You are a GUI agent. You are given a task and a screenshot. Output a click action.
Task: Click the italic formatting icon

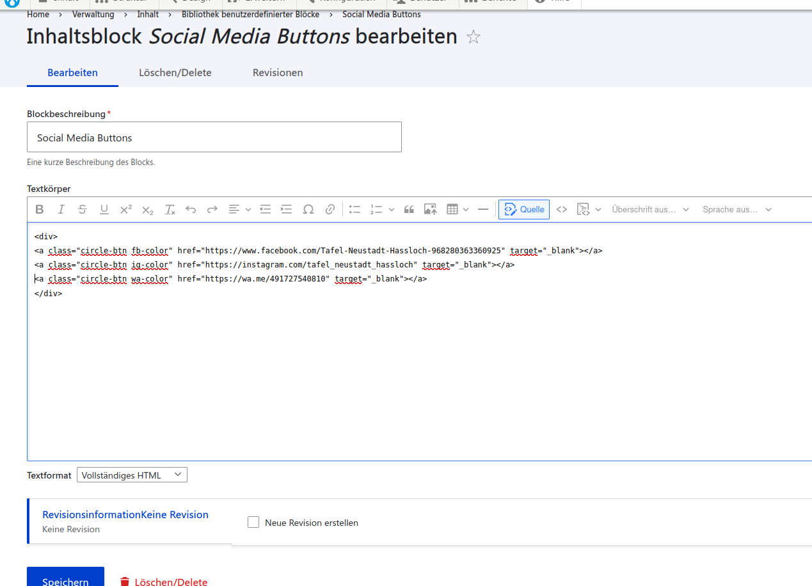click(61, 209)
